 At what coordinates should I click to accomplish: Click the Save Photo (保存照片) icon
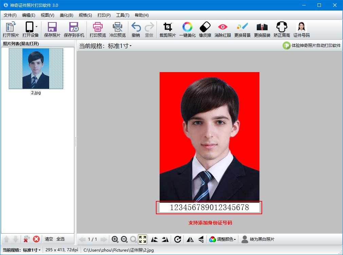pos(52,30)
